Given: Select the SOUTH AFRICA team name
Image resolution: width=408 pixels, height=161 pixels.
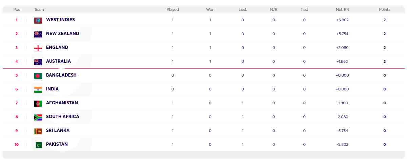Looking at the screenshot, I should coord(62,117).
